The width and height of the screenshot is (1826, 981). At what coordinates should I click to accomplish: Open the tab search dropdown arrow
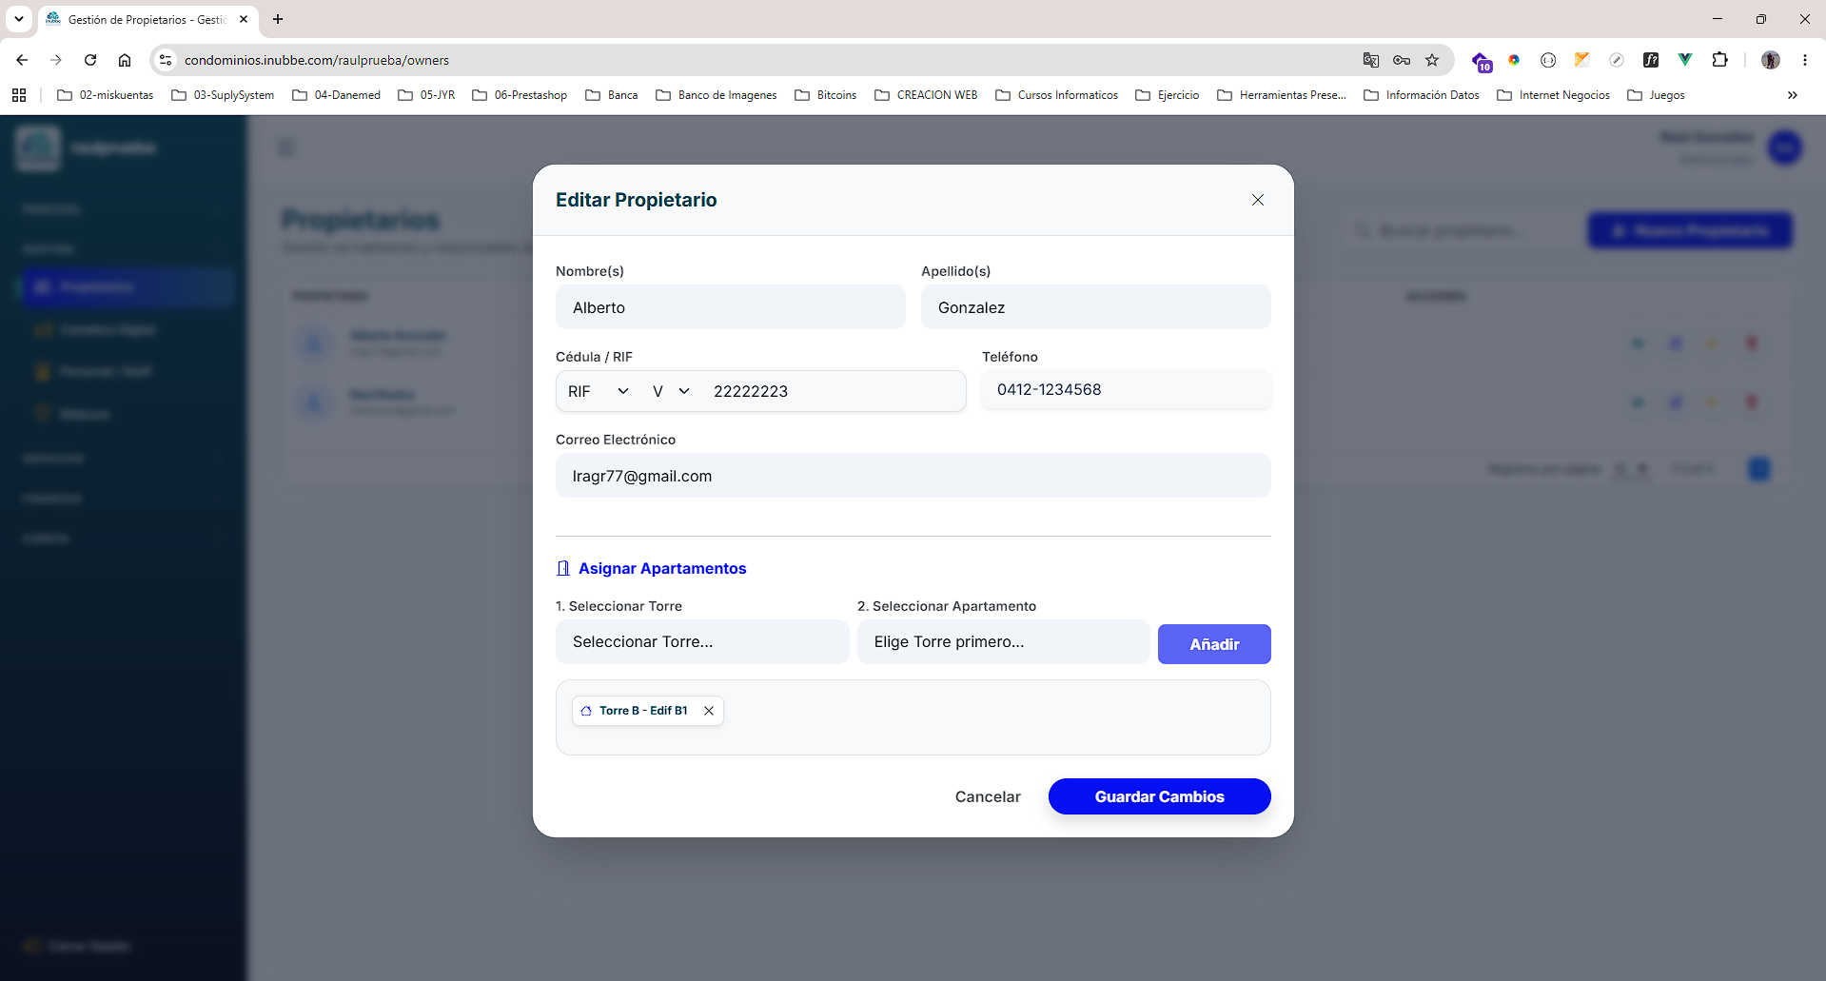19,19
